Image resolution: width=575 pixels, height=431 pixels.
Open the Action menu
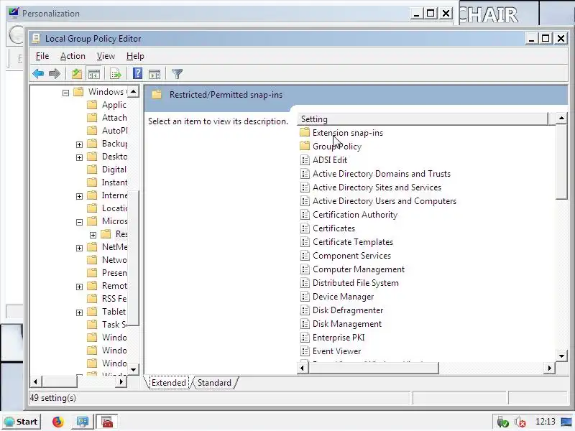73,56
